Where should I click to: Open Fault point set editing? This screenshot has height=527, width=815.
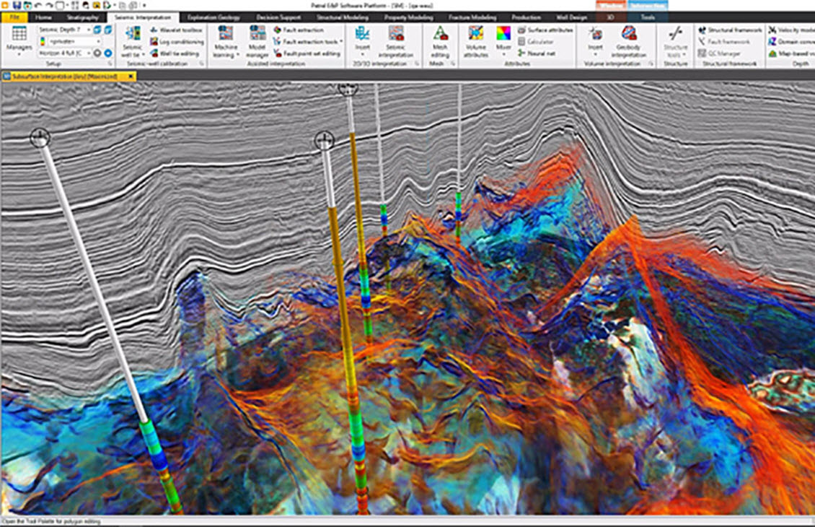point(307,53)
